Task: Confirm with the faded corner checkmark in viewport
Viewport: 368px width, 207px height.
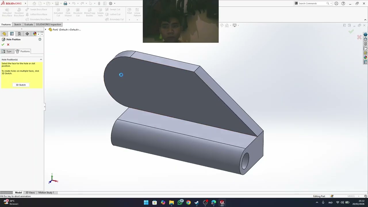Action: 351,32
